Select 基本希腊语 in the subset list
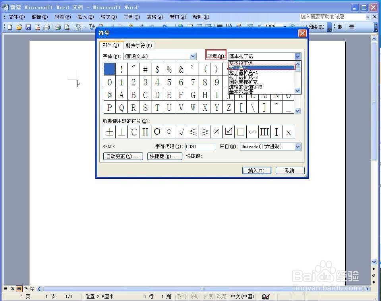381x301 pixels. [x=262, y=92]
